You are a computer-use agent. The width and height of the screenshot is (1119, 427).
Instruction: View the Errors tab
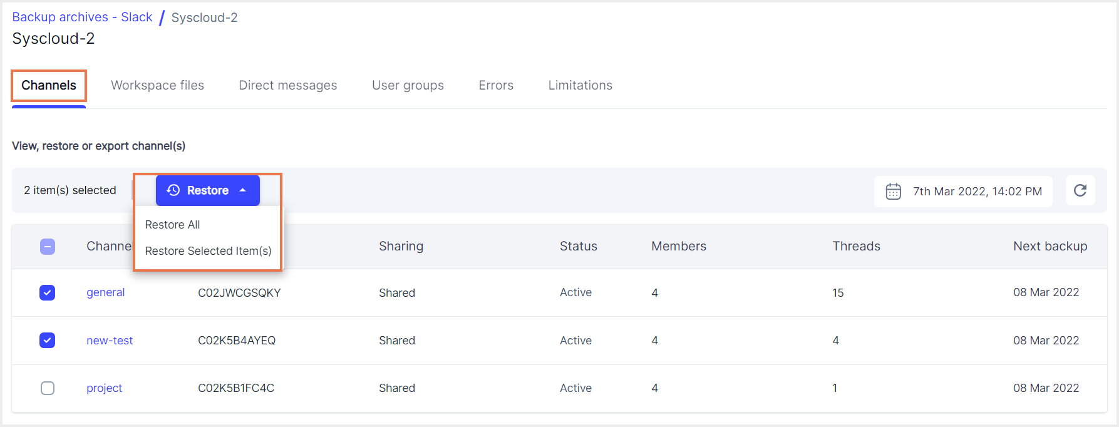click(496, 85)
